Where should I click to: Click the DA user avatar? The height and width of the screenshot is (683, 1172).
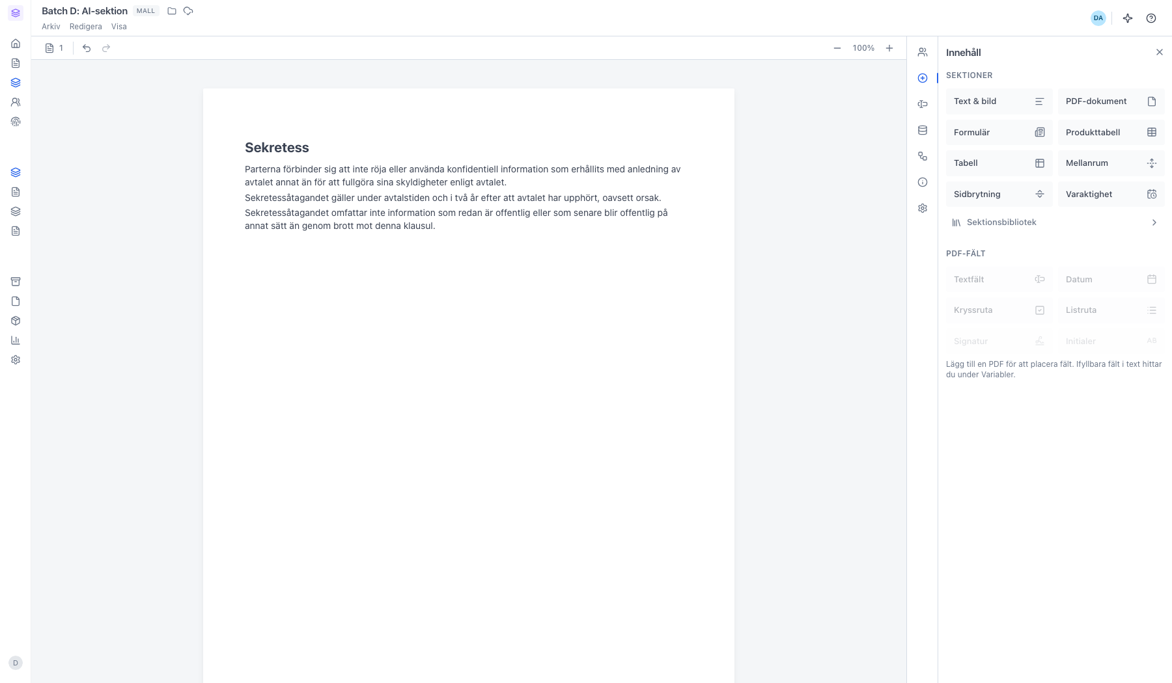pyautogui.click(x=1098, y=18)
